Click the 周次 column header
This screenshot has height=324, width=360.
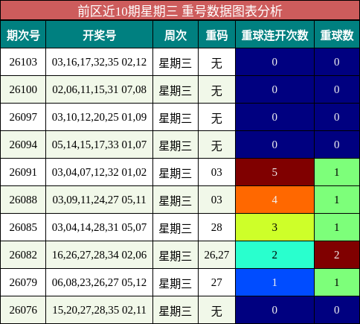tap(176, 34)
